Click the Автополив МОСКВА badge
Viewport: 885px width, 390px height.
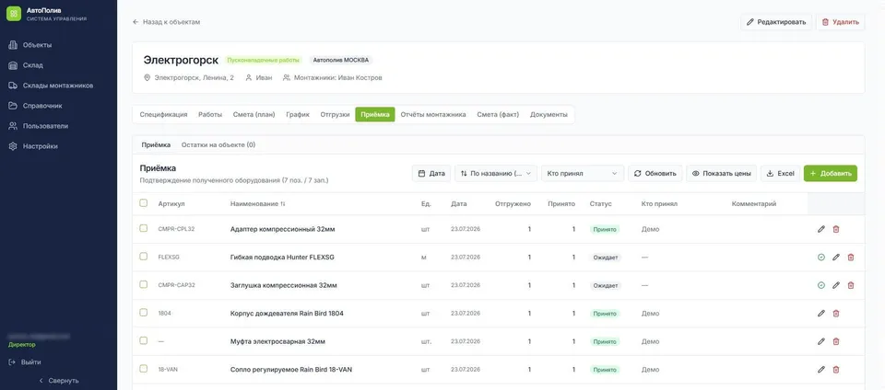[341, 60]
